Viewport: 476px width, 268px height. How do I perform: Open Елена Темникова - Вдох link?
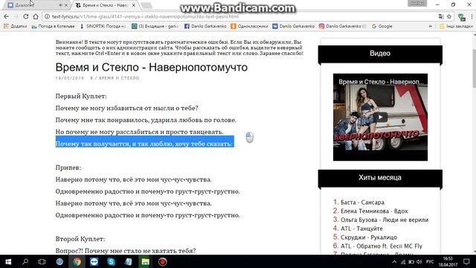[374, 211]
